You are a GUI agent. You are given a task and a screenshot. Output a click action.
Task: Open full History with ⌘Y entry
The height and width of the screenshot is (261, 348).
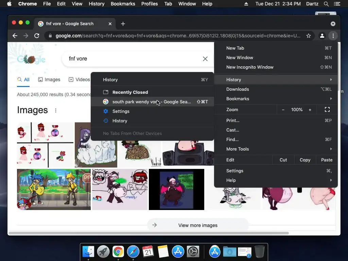(x=153, y=80)
